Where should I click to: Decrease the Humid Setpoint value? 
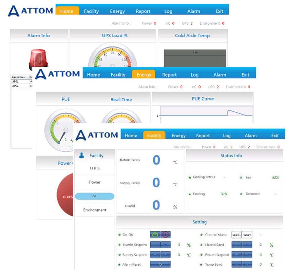tap(155, 245)
